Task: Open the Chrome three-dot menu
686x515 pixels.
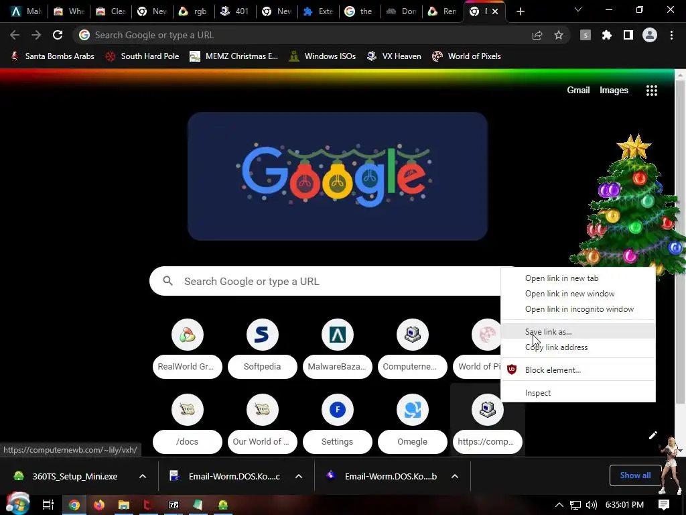Action: click(671, 35)
